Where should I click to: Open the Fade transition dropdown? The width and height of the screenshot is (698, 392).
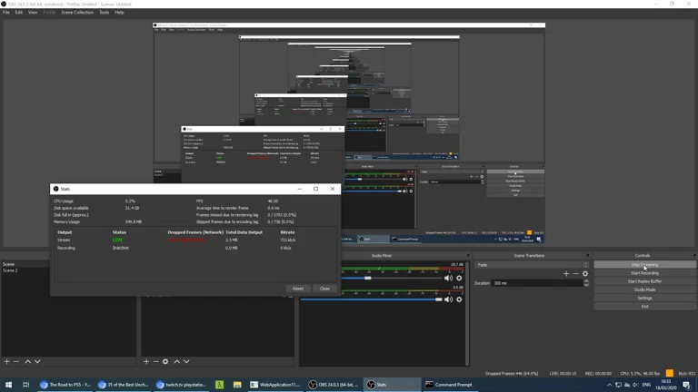[532, 265]
